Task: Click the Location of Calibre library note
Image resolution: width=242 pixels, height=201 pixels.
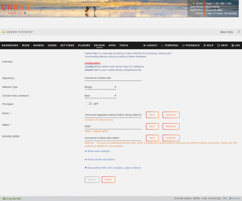Action: tap(99, 120)
